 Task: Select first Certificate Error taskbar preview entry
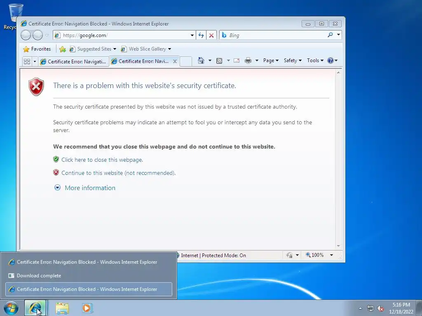tap(89, 262)
